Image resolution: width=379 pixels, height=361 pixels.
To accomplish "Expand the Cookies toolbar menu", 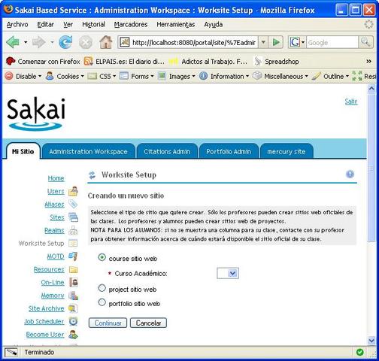I will point(65,76).
